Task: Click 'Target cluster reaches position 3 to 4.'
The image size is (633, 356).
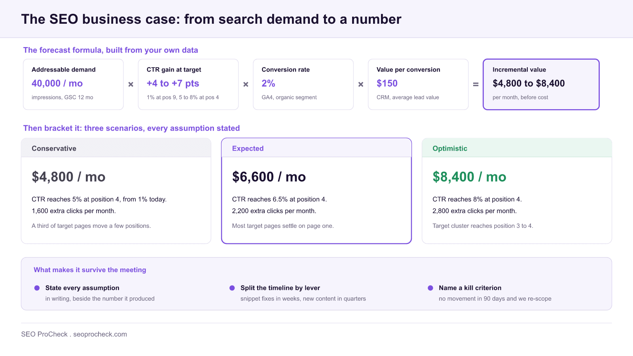Action: pos(483,226)
